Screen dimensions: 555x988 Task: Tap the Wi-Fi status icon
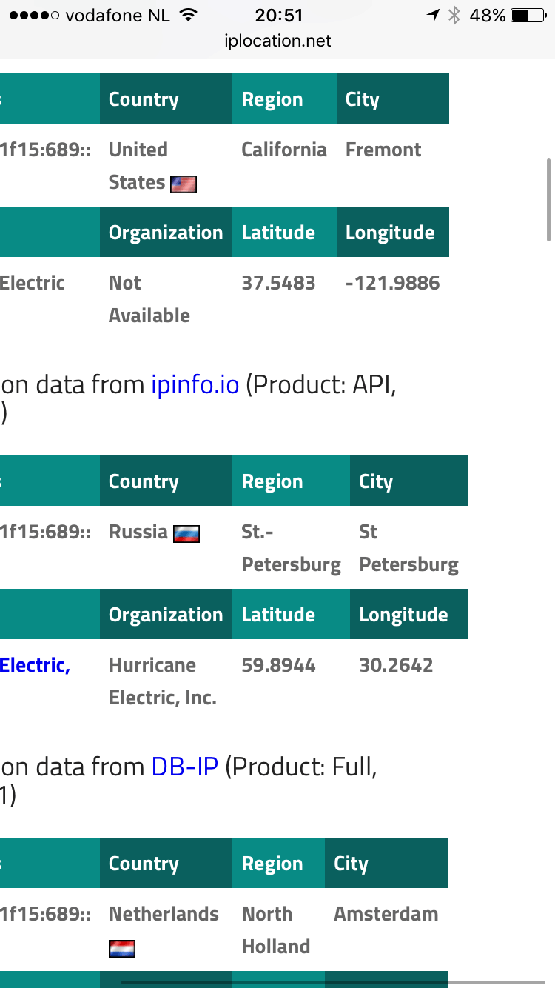click(x=189, y=16)
